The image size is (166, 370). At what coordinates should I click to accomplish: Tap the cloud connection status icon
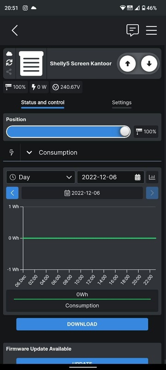(x=9, y=54)
